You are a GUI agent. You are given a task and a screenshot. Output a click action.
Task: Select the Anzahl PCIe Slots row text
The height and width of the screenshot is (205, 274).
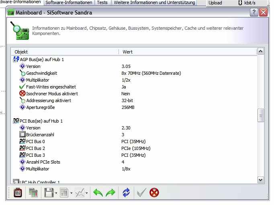pyautogui.click(x=43, y=162)
